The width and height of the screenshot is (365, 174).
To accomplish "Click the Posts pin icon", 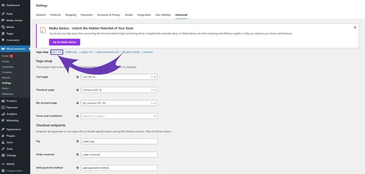I will click(x=3, y=14).
